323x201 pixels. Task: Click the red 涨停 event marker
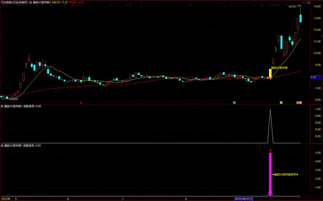click(299, 103)
